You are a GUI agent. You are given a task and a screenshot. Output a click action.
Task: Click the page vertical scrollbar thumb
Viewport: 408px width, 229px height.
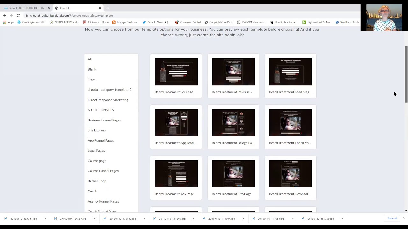pyautogui.click(x=406, y=74)
